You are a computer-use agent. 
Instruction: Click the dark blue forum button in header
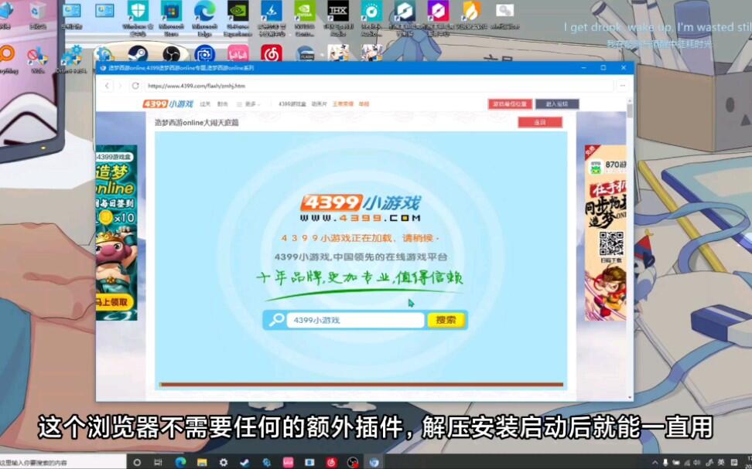557,104
